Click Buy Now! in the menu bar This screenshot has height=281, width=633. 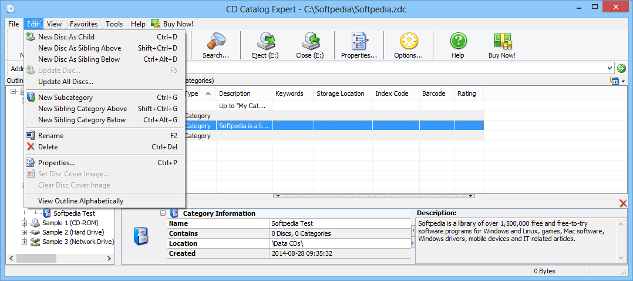pyautogui.click(x=172, y=24)
